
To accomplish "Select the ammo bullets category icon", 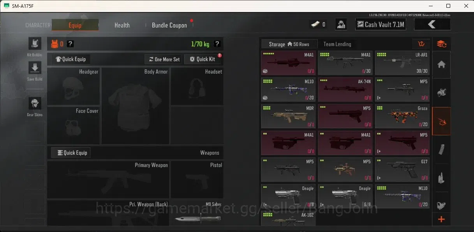I will [x=441, y=178].
